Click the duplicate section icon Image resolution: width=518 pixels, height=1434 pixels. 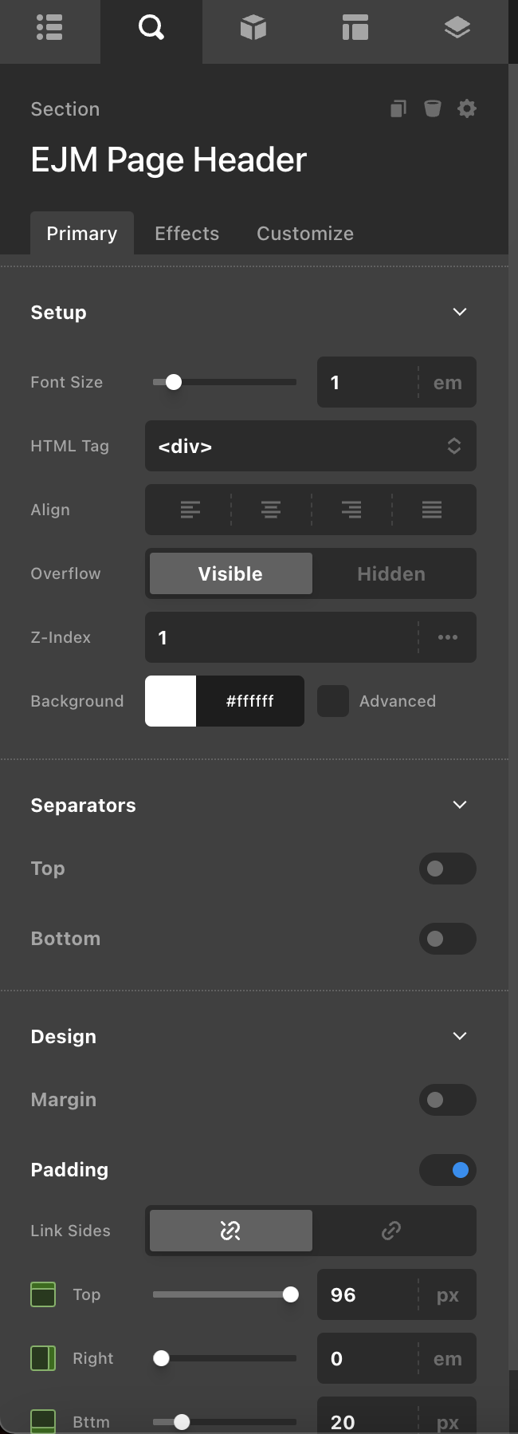pyautogui.click(x=398, y=108)
